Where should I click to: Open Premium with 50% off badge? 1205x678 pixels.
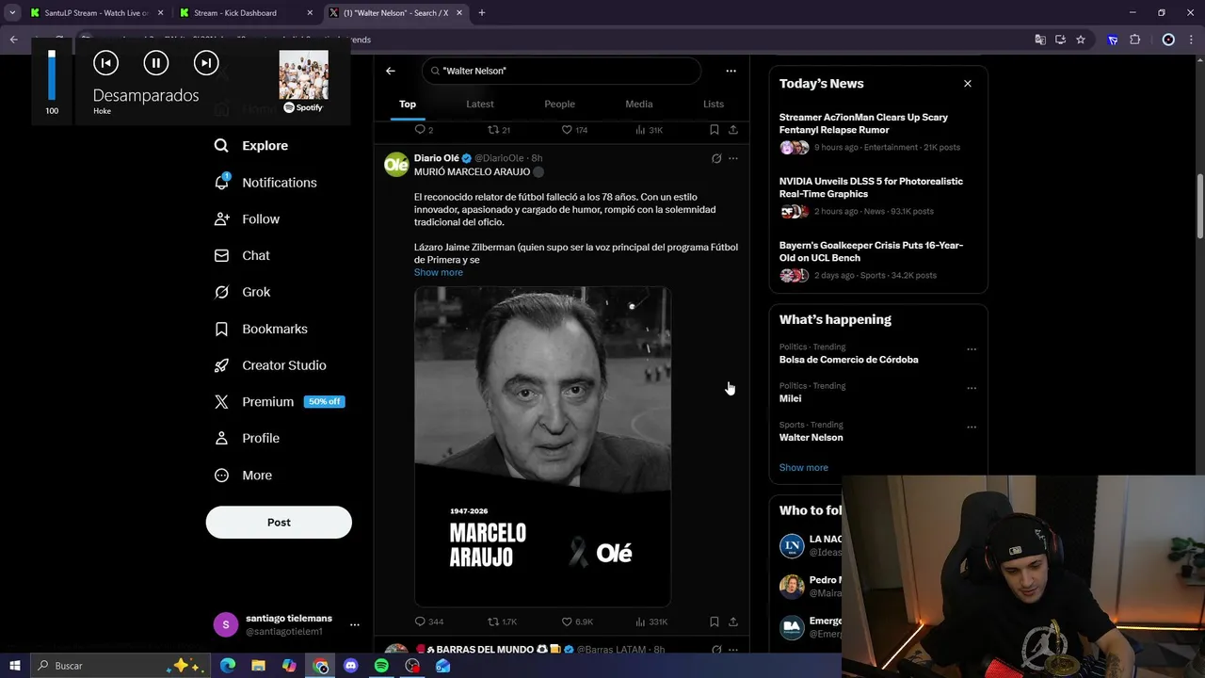(279, 401)
